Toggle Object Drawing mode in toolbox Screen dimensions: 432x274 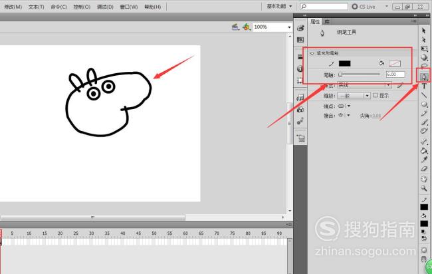click(424, 250)
